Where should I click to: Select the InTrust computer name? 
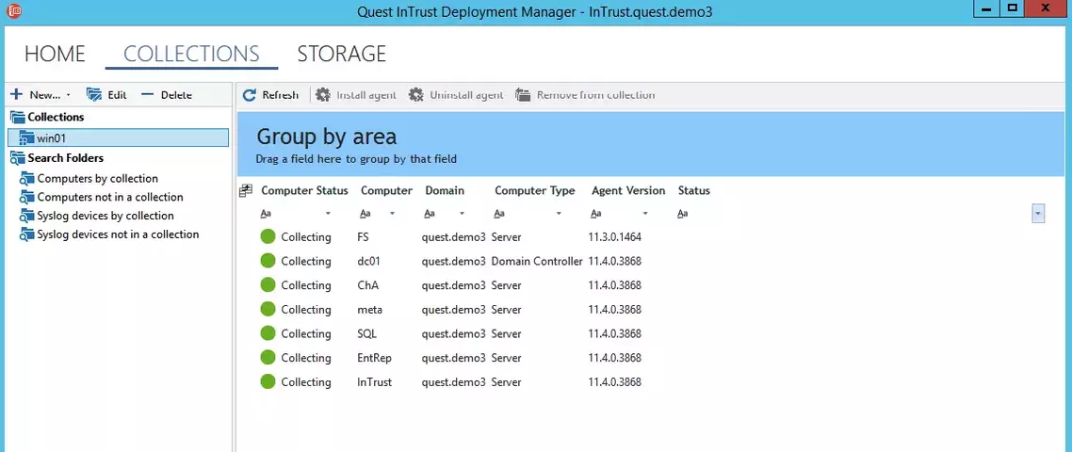tap(375, 381)
